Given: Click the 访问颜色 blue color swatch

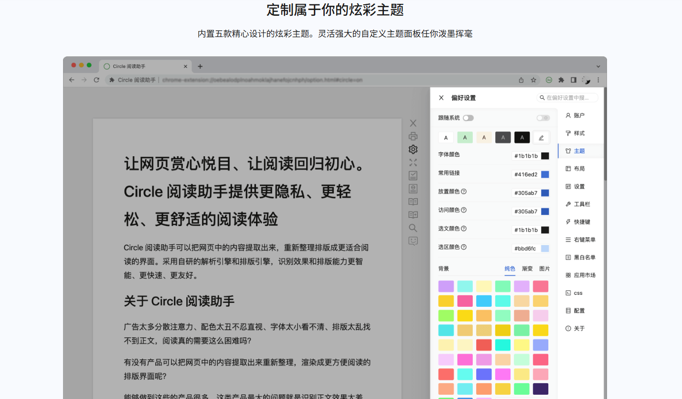Looking at the screenshot, I should 545,211.
